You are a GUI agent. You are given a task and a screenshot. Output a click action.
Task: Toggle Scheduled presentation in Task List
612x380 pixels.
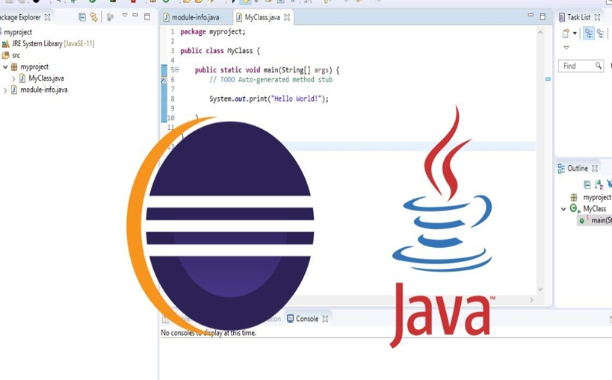pyautogui.click(x=601, y=34)
